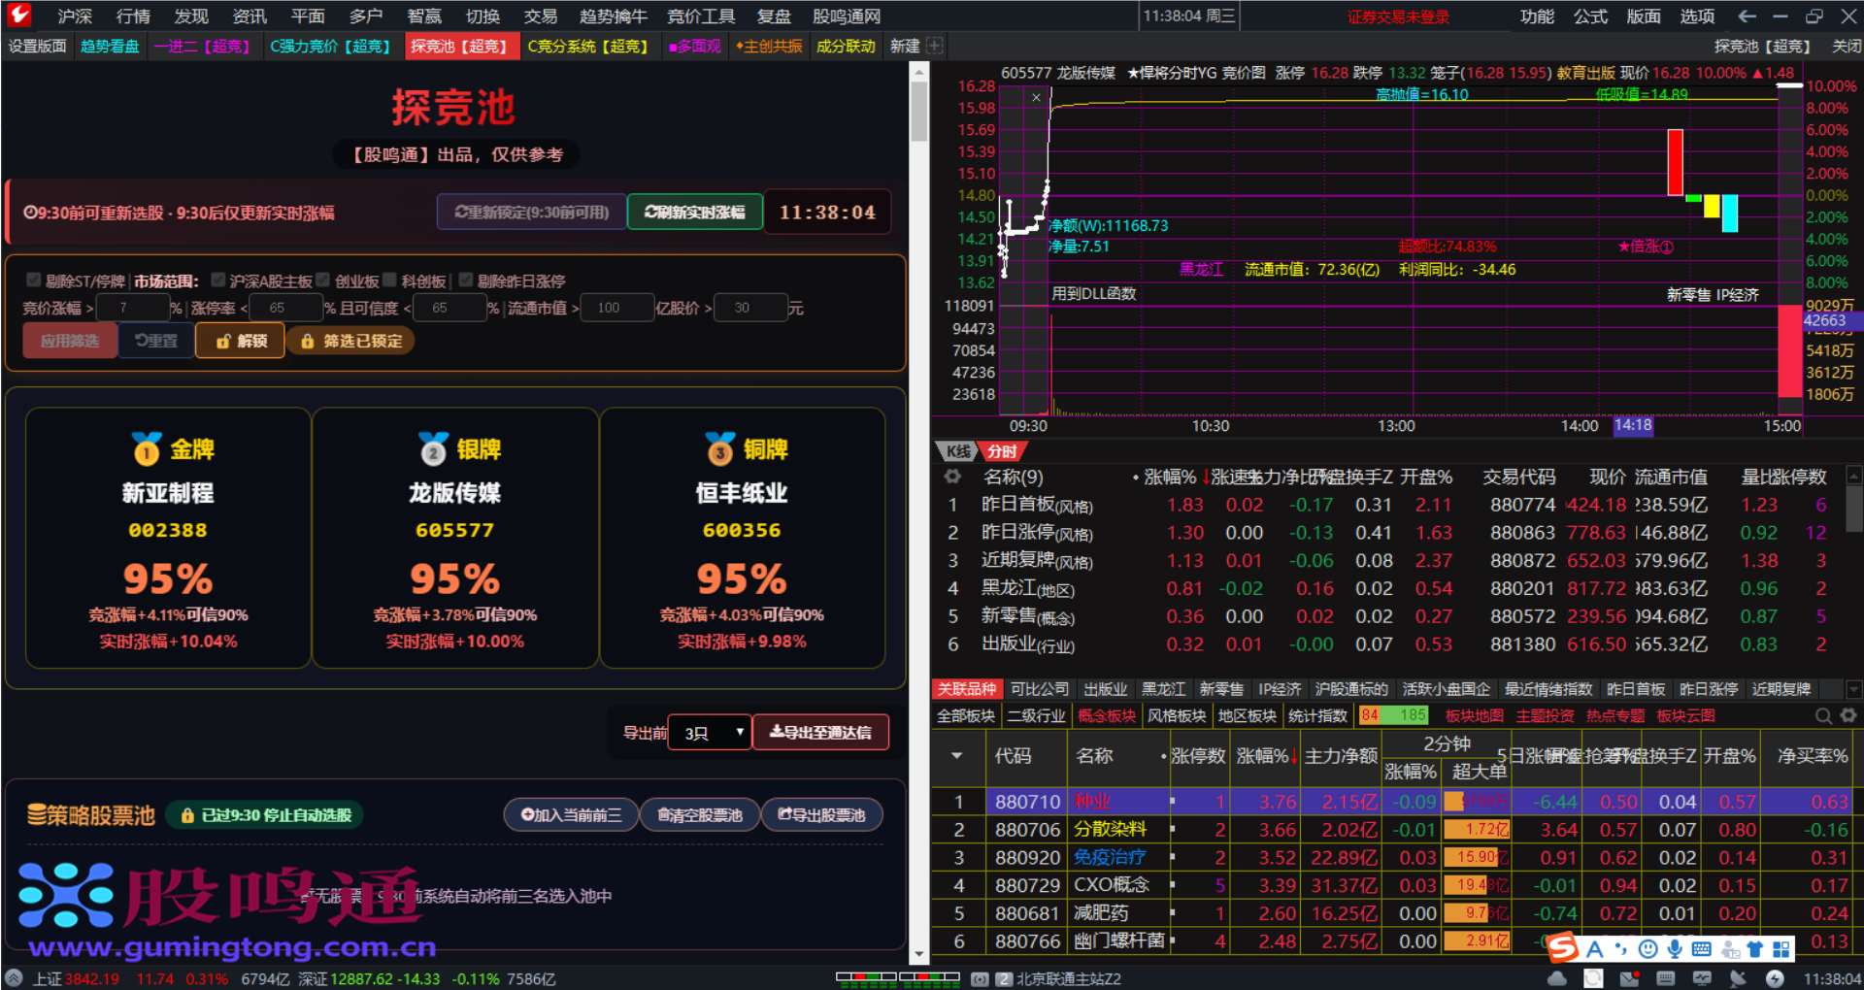Toggle 剔除昨日涨停 checkbox
Viewport: 1864px width, 990px height.
[x=466, y=280]
